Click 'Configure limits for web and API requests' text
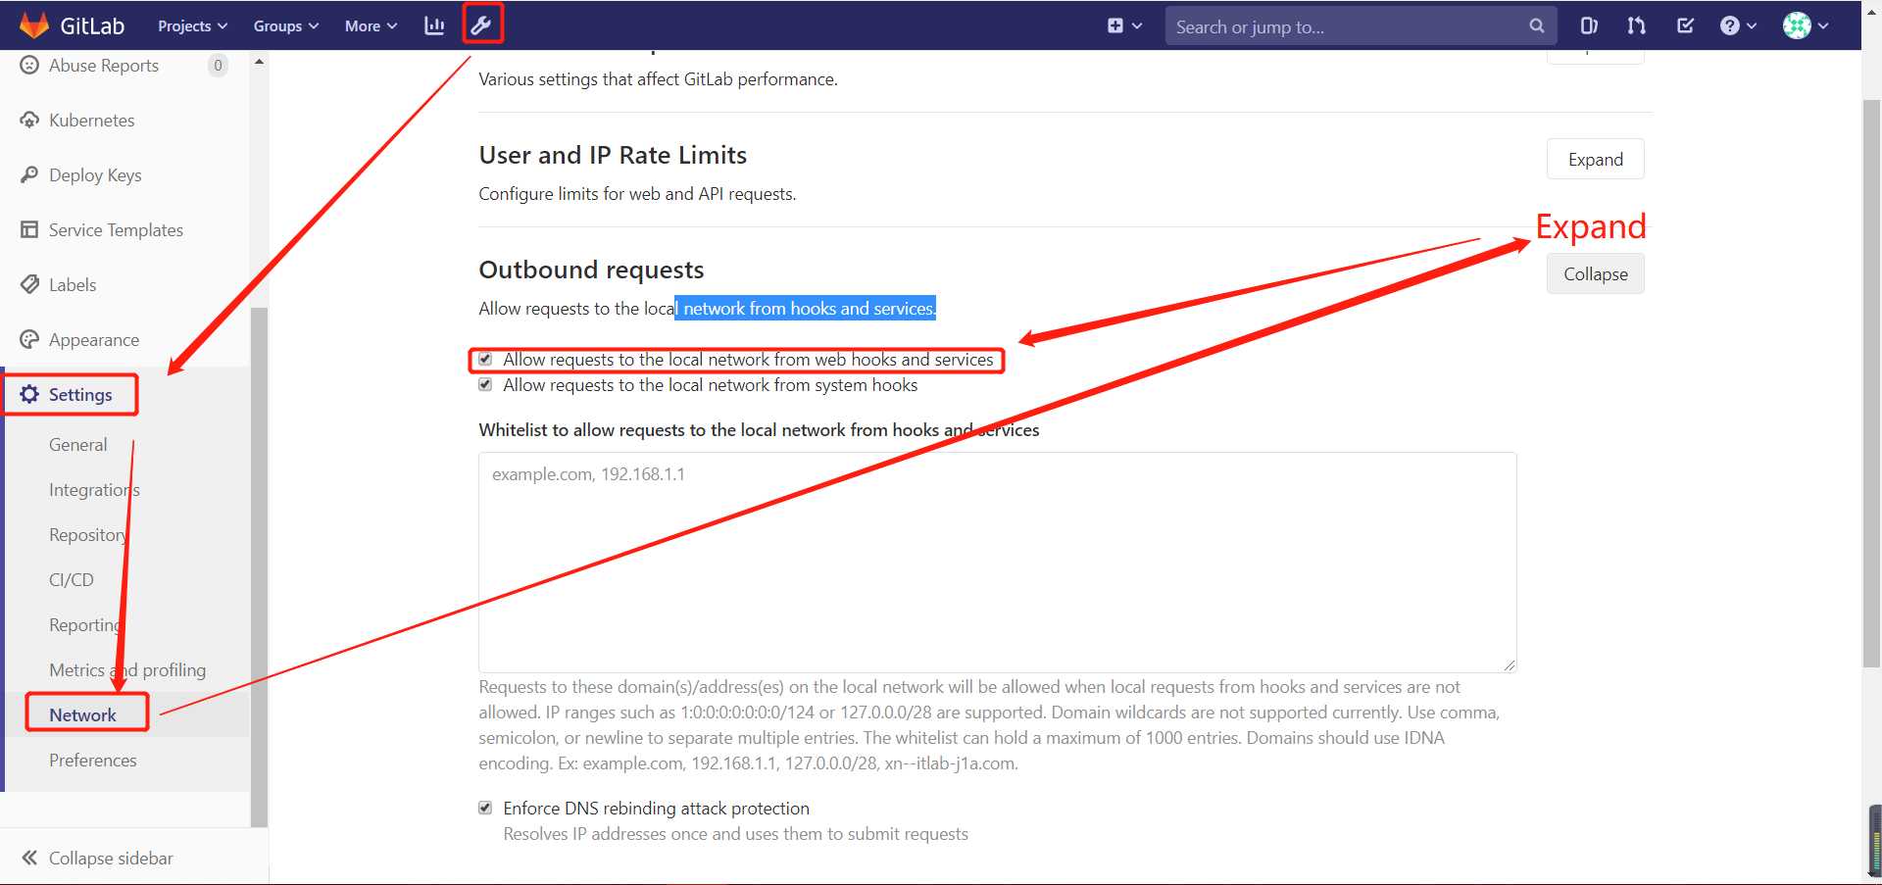Screen dimensions: 1882x885 click(x=637, y=193)
